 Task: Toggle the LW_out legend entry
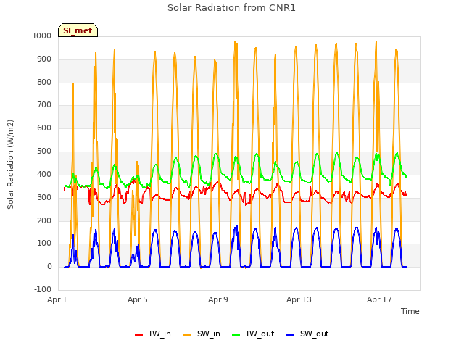click(253, 333)
